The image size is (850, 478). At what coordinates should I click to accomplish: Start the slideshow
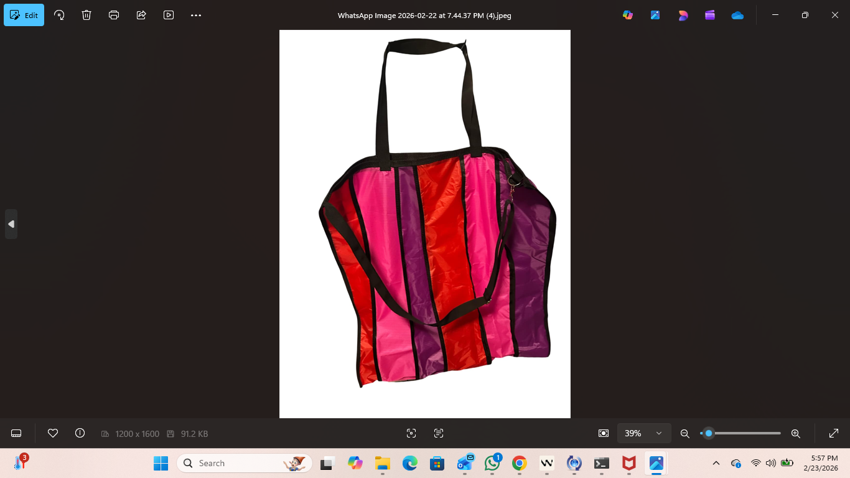169,15
